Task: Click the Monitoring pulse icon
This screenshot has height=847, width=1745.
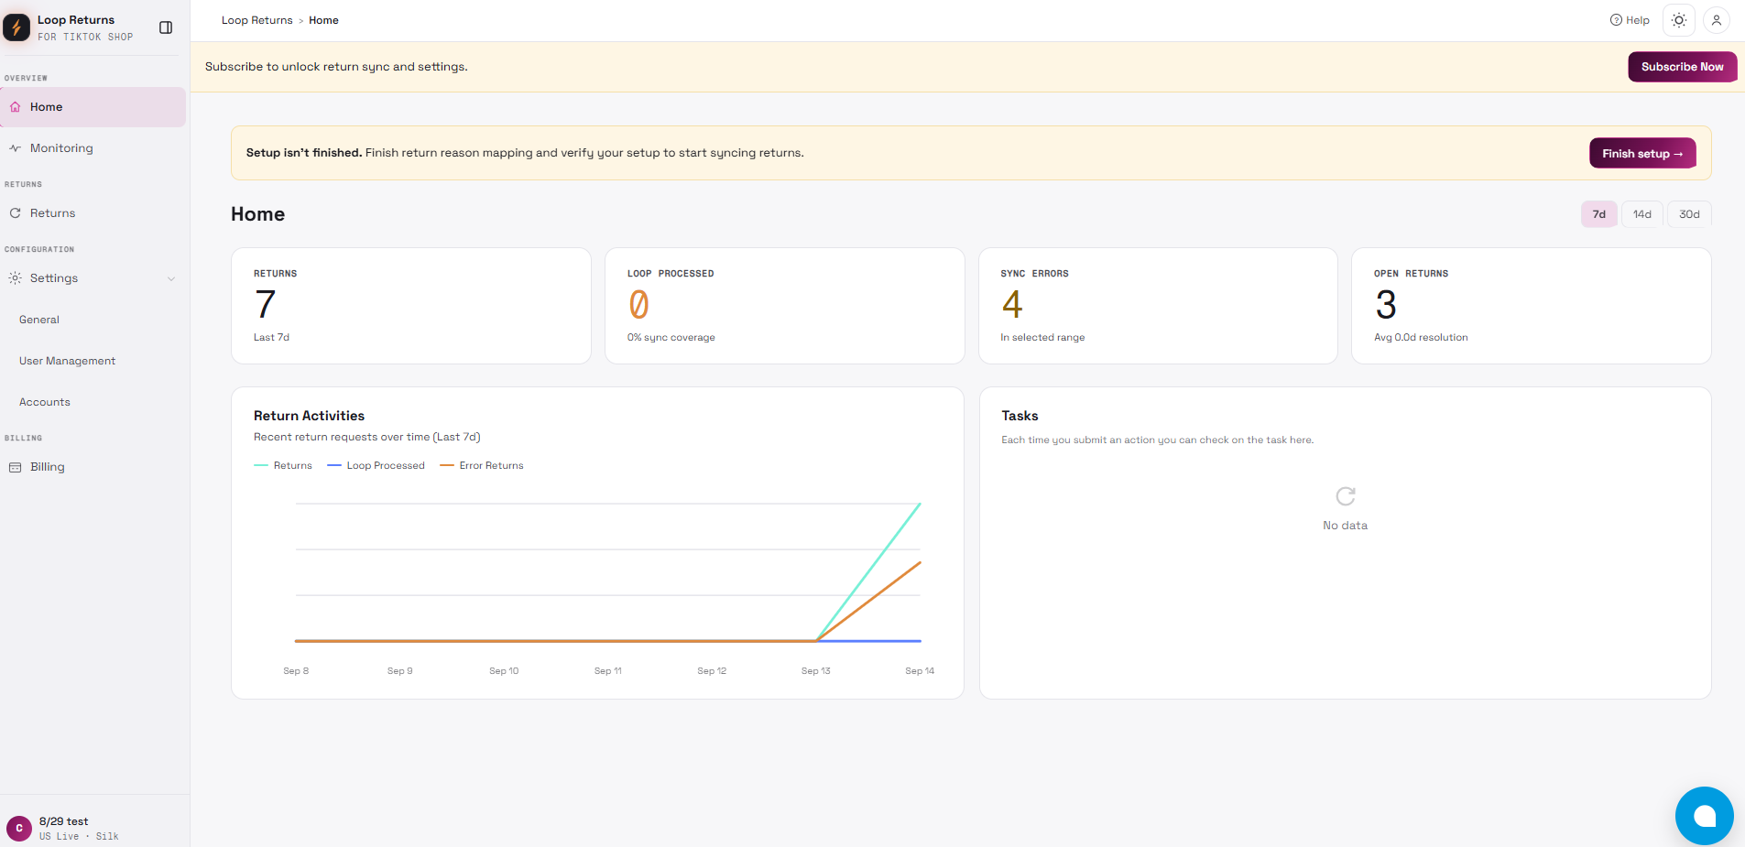Action: pos(15,148)
